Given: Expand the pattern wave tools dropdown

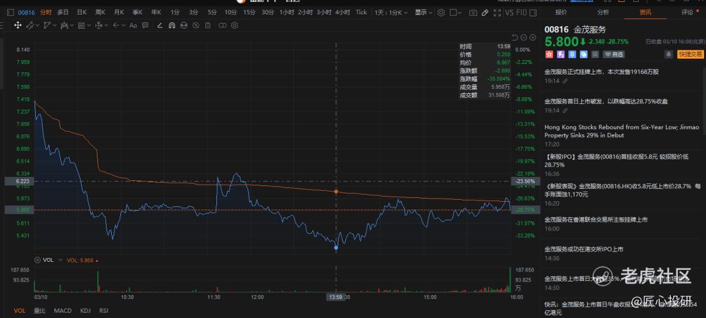Looking at the screenshot, I should click(x=72, y=25).
